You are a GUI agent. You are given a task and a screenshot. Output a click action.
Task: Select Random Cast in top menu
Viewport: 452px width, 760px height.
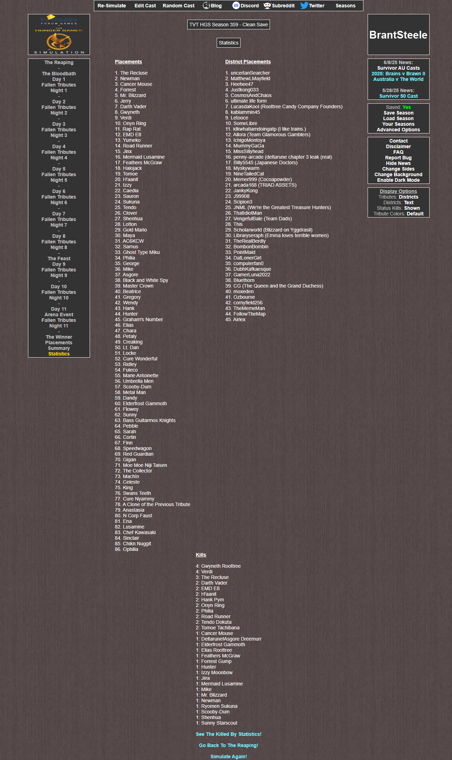tap(179, 6)
